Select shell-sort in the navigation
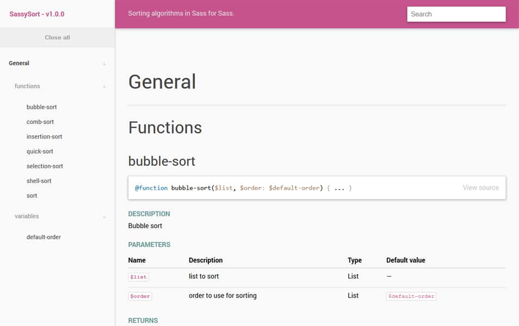This screenshot has height=326, width=519. click(x=39, y=180)
